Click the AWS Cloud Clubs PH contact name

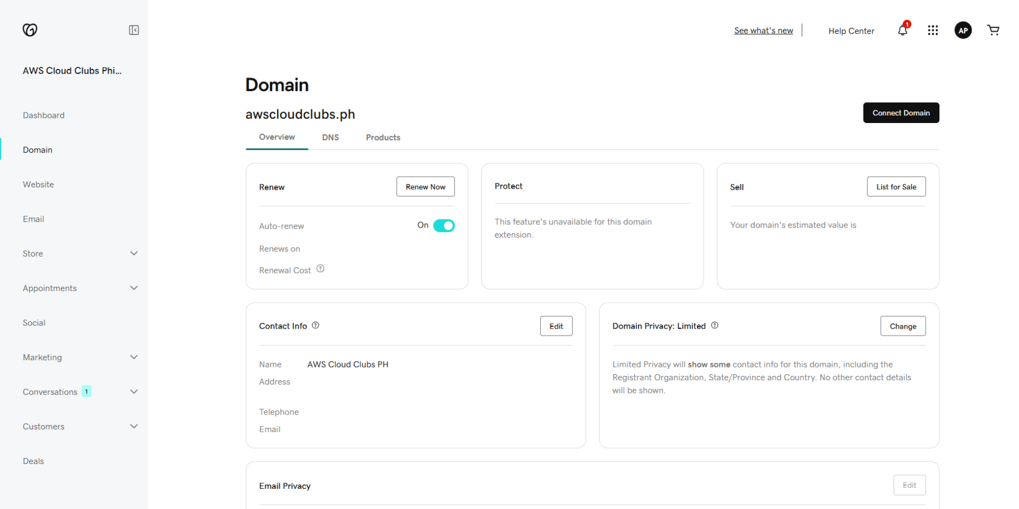pos(348,364)
